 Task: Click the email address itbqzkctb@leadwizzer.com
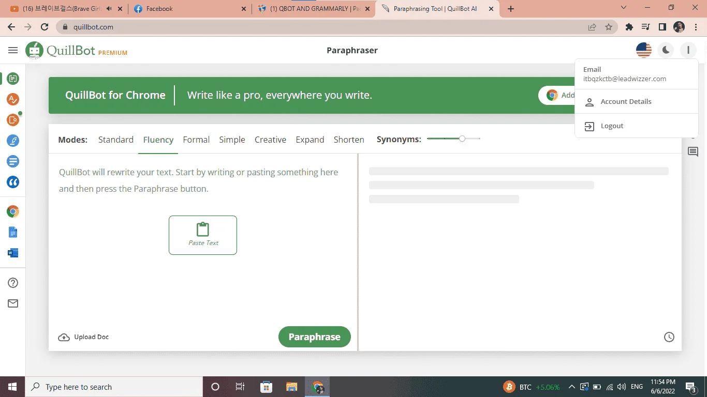(625, 79)
